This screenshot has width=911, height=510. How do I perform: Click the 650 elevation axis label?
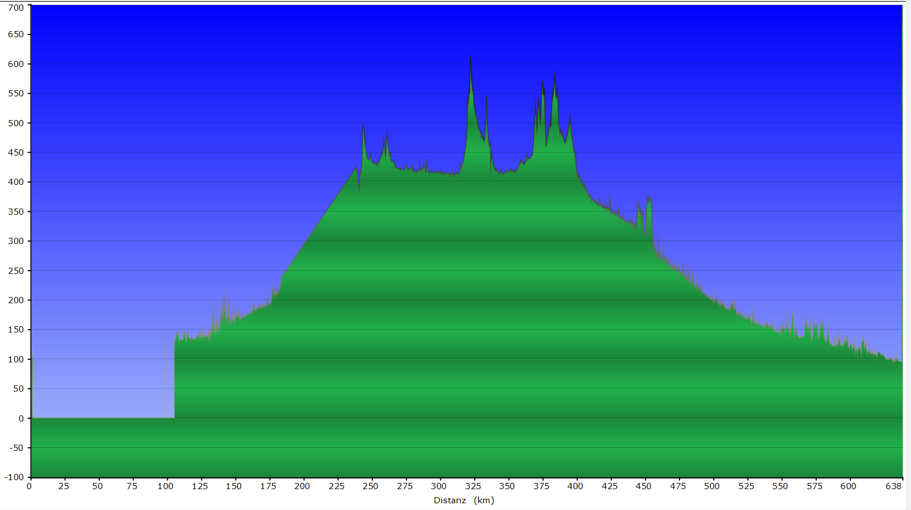16,34
